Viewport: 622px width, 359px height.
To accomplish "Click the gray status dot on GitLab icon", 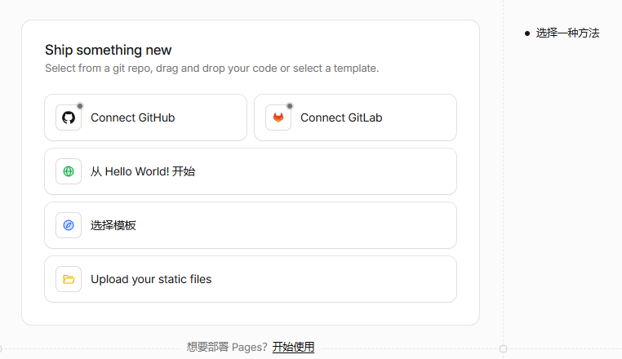I will [290, 106].
